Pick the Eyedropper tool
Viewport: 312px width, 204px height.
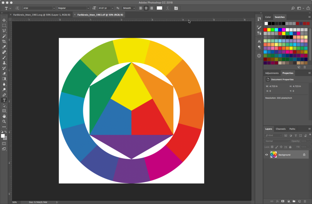[4, 47]
